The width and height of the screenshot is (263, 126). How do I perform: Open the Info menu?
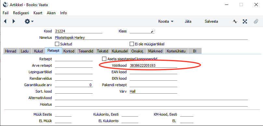[64, 13]
